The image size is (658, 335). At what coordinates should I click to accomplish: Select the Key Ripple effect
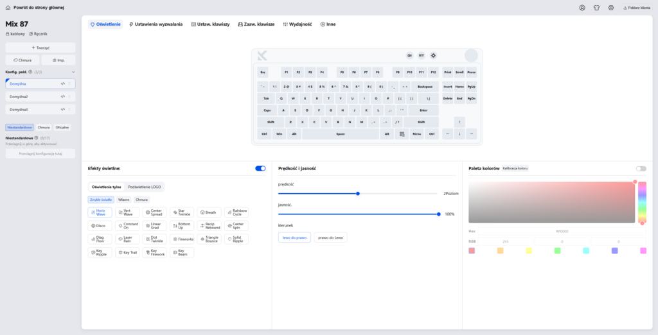click(100, 252)
